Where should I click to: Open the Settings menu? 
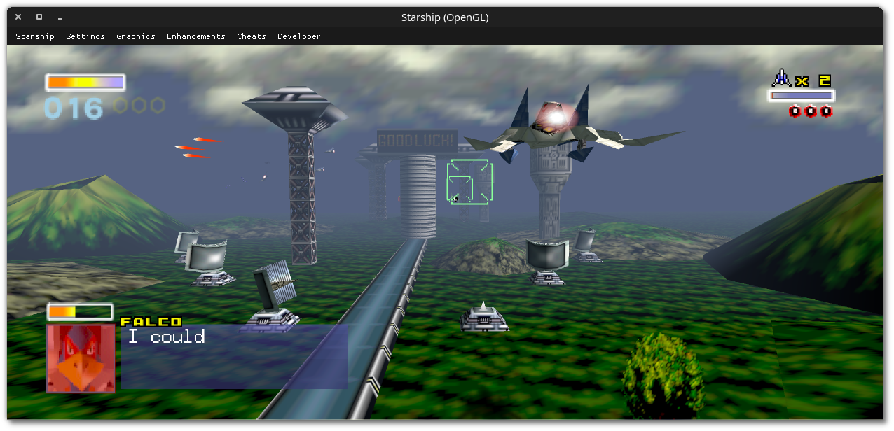[85, 36]
